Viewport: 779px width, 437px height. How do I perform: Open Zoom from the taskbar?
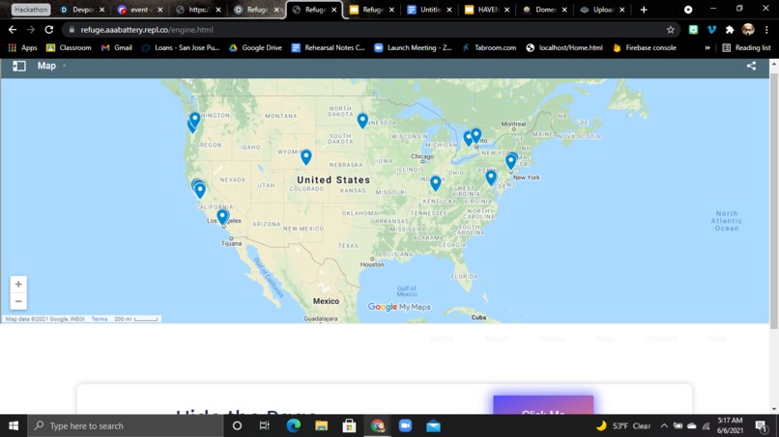tap(405, 425)
